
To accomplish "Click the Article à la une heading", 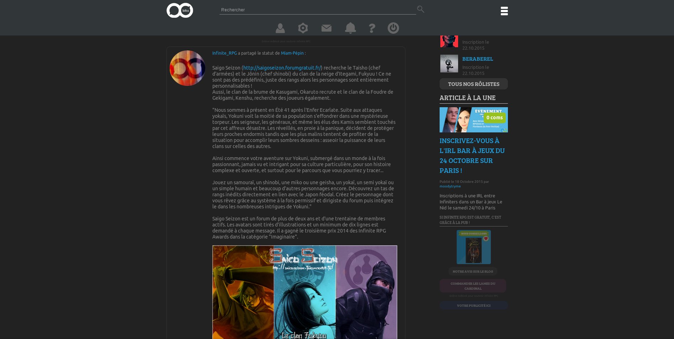I will tap(468, 98).
